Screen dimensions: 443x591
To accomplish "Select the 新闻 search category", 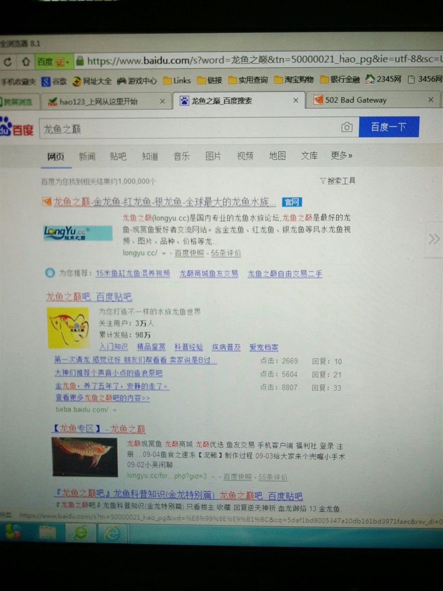I will point(87,156).
